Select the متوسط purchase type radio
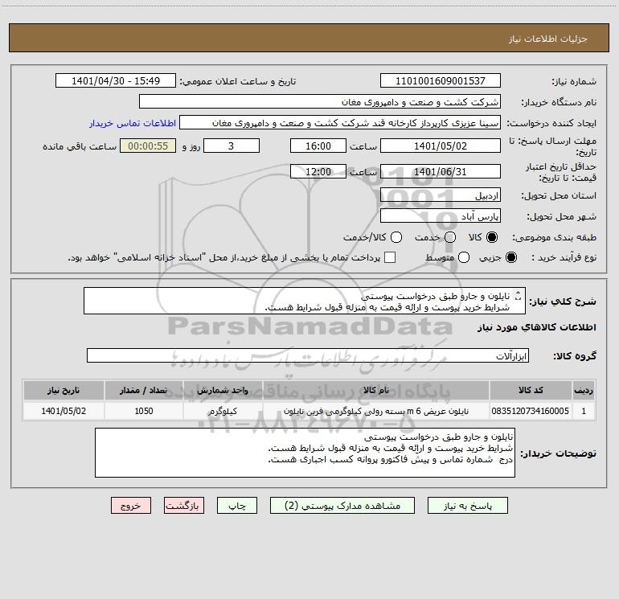This screenshot has height=599, width=619. (464, 258)
